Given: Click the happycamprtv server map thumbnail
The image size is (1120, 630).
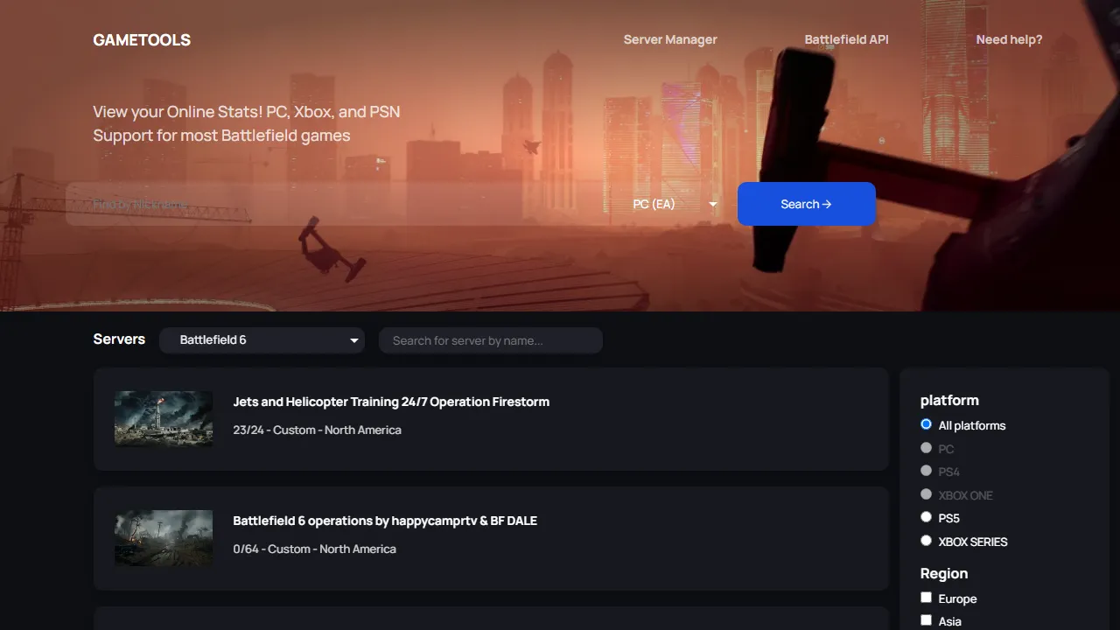Looking at the screenshot, I should coord(163,538).
